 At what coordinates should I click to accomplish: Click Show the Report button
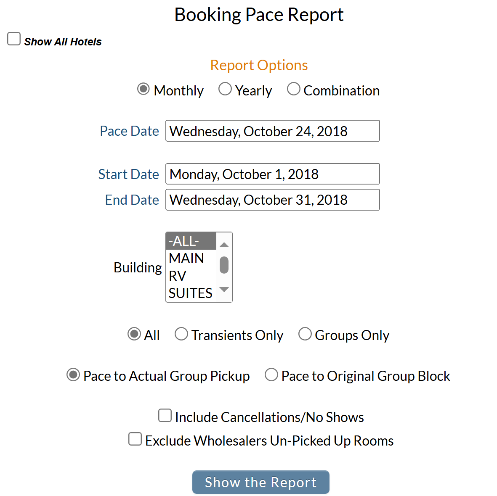pyautogui.click(x=260, y=482)
